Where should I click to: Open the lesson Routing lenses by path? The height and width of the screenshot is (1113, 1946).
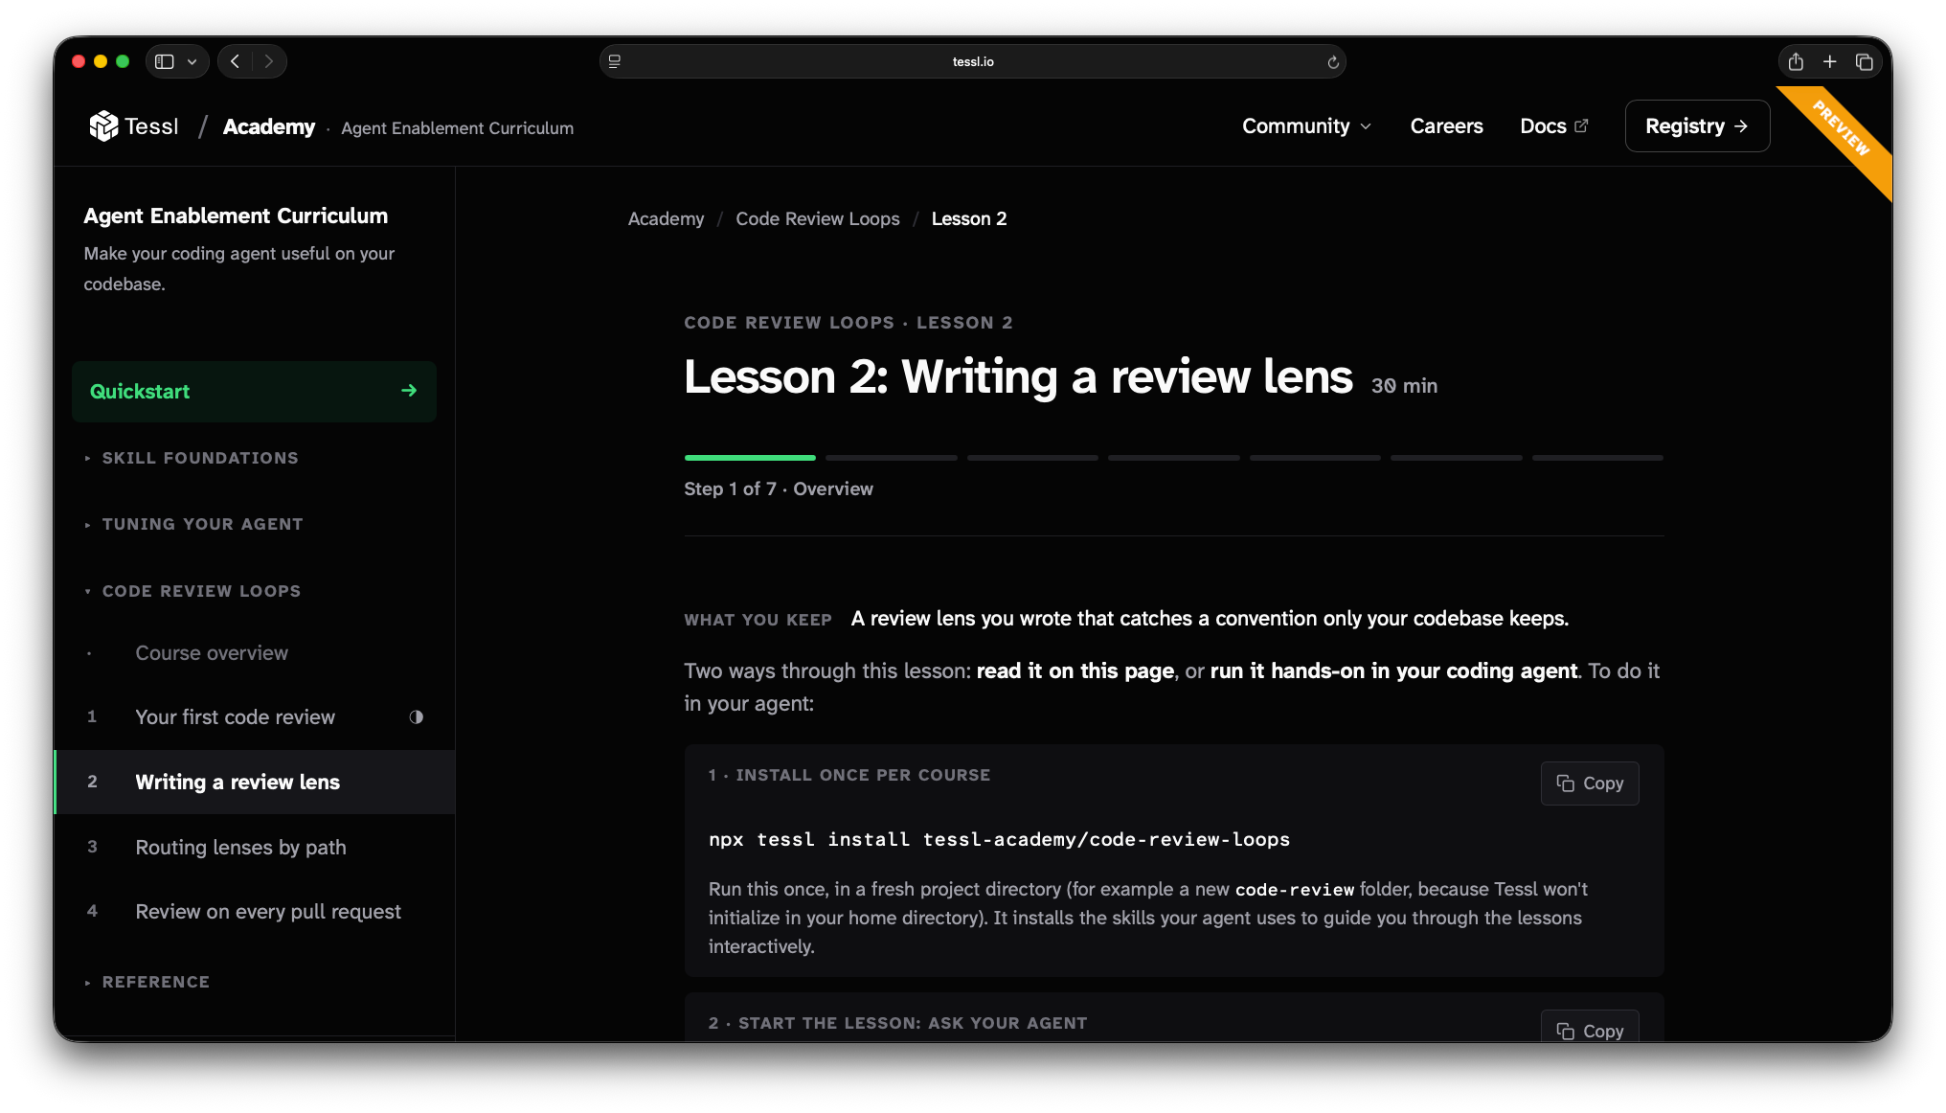(254, 848)
